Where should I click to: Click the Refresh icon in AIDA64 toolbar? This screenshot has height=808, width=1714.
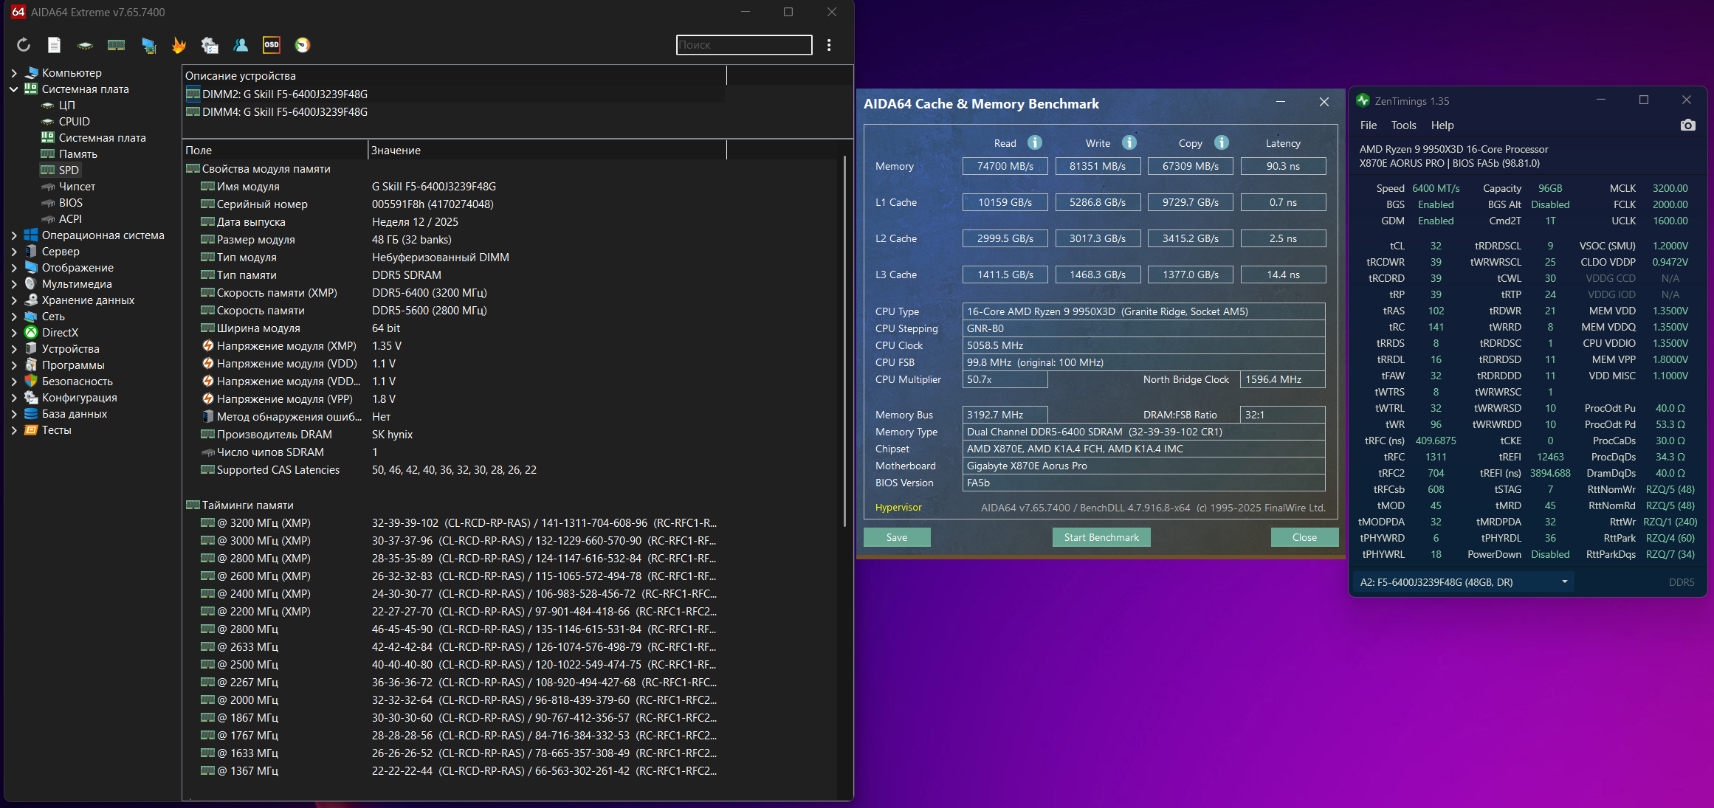click(x=24, y=45)
